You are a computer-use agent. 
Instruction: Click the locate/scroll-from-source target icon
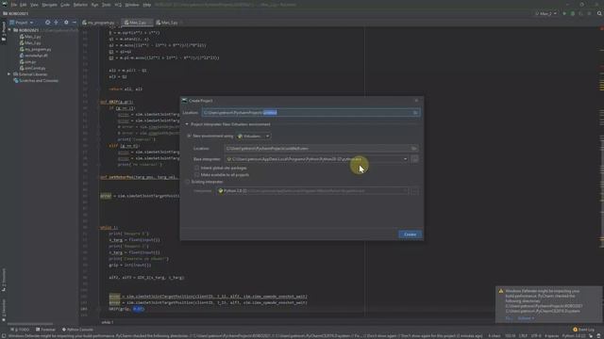[47, 23]
